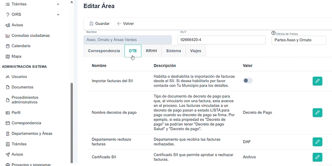Open the Mapa sidebar item
The image size is (332, 166).
[16, 56]
